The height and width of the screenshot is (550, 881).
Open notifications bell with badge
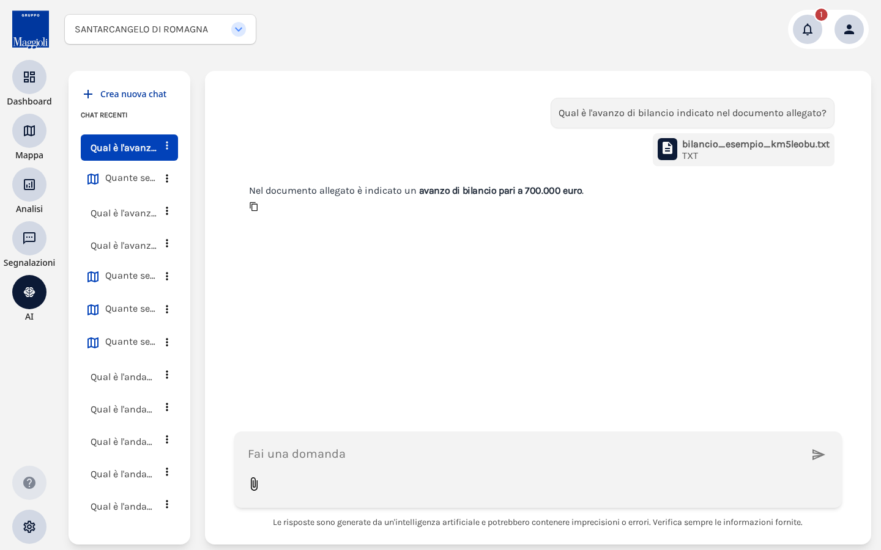click(x=808, y=29)
